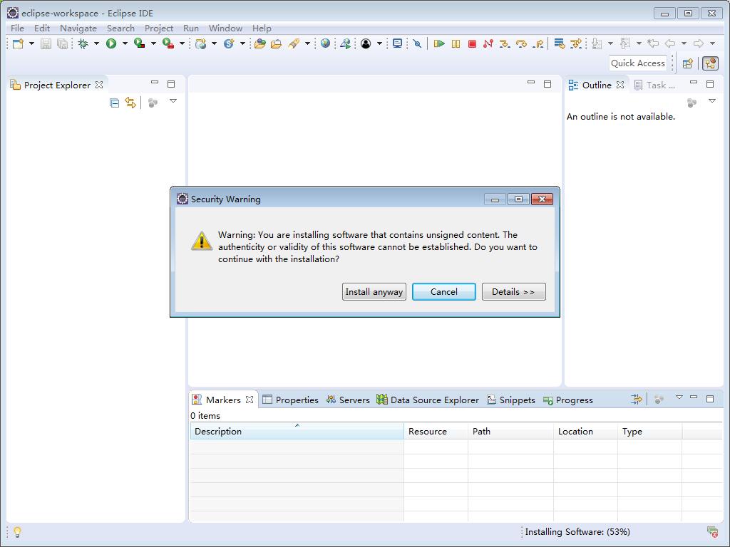Select the Java EE perspective button
Screen dimensions: 730x547
point(711,63)
